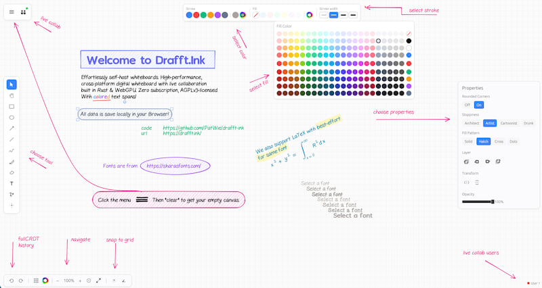Open the canvas background color wheel
The image size is (542, 288).
[x=45, y=281]
